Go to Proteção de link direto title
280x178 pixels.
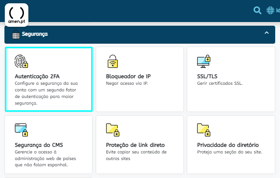(135, 145)
